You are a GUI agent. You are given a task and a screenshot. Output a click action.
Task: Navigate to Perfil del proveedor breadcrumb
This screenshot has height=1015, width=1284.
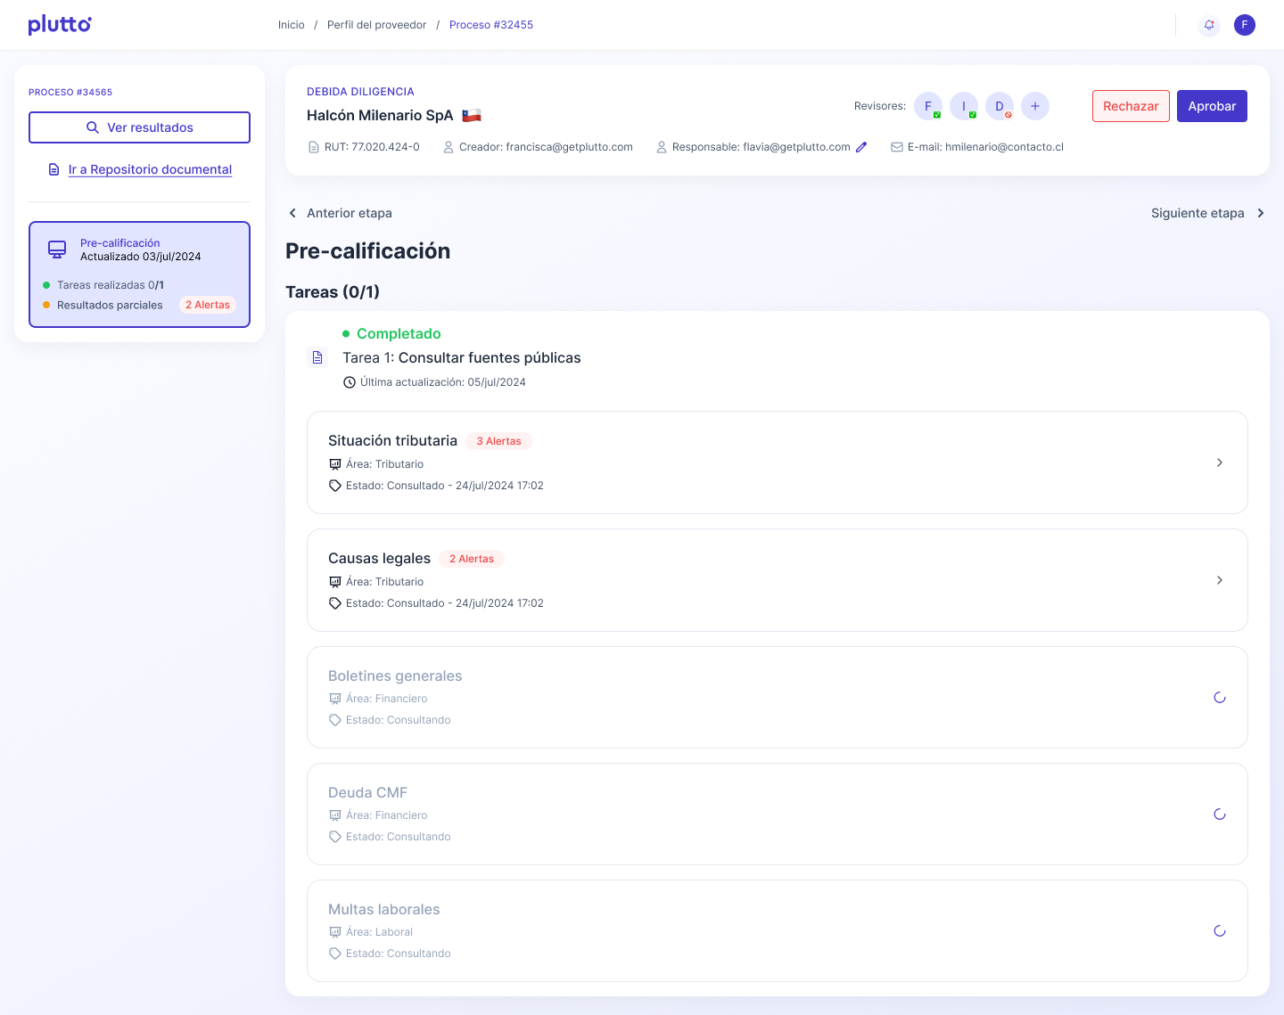(377, 25)
